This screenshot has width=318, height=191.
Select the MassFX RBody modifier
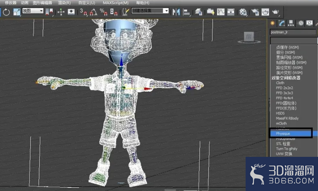point(287,118)
